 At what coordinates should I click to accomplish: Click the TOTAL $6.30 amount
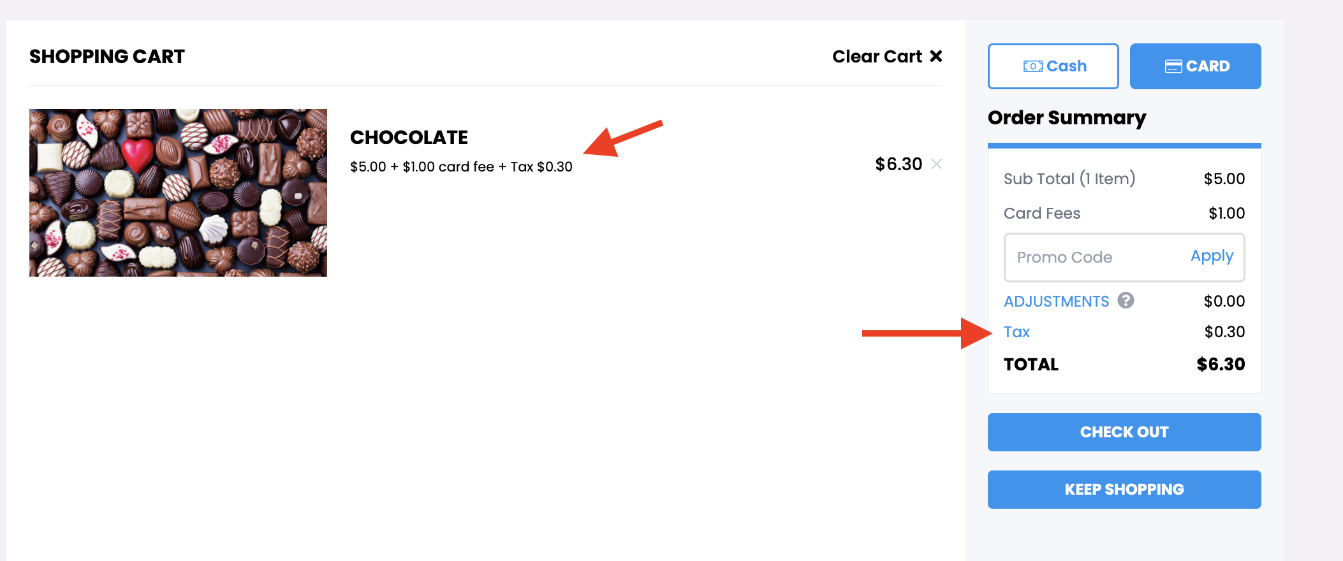tap(1221, 365)
